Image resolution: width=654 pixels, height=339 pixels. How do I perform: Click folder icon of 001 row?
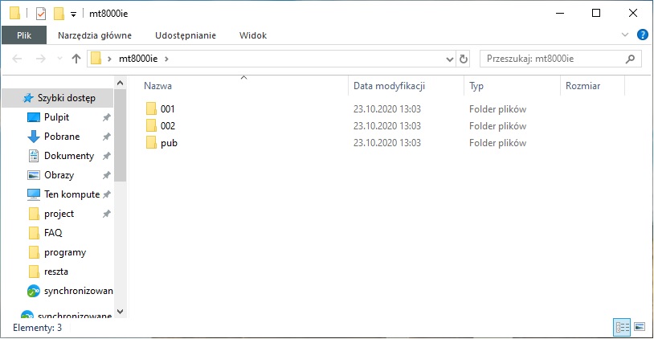point(151,108)
